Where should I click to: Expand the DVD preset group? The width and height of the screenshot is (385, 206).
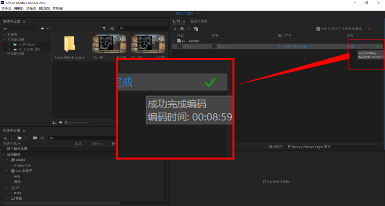click(x=10, y=176)
